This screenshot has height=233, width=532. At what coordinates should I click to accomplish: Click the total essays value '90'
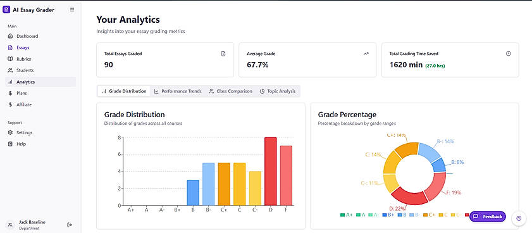(x=109, y=65)
